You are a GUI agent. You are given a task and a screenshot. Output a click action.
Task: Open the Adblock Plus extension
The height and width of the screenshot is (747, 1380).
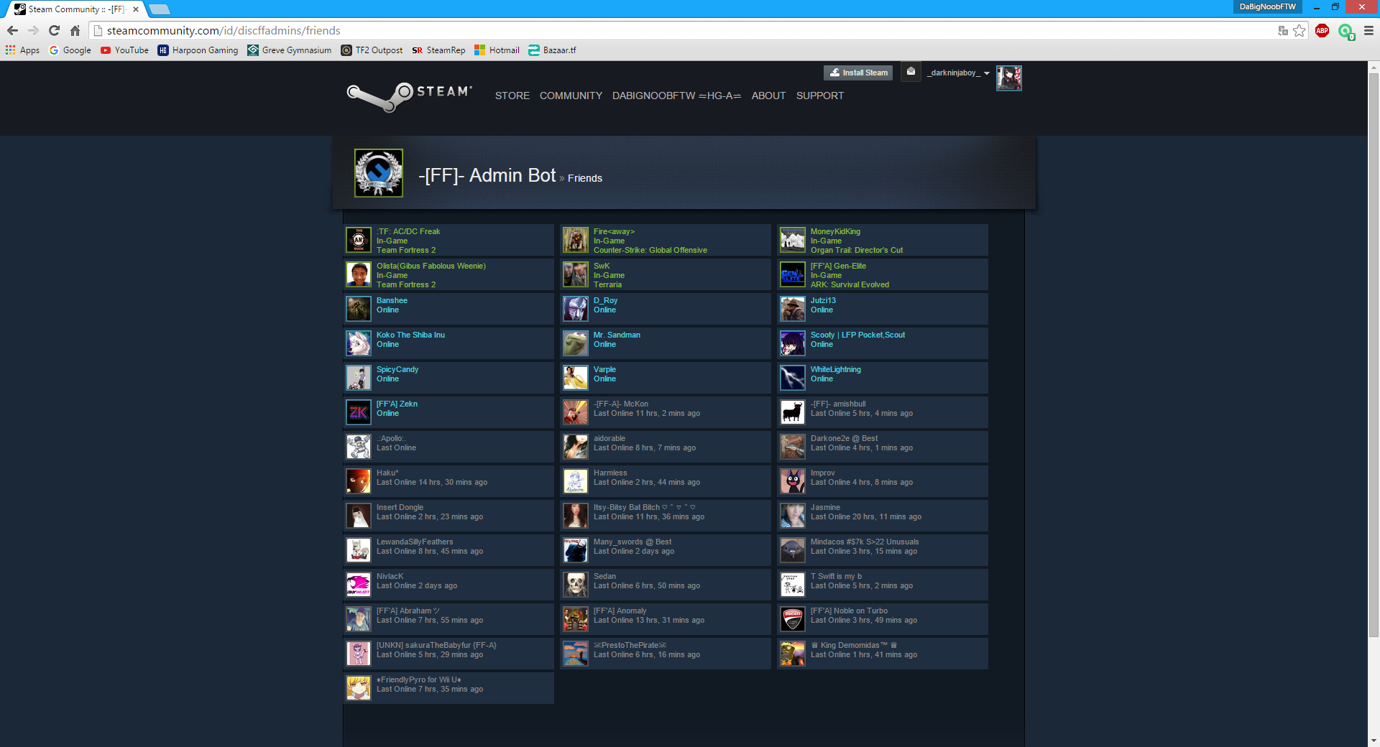click(1322, 30)
